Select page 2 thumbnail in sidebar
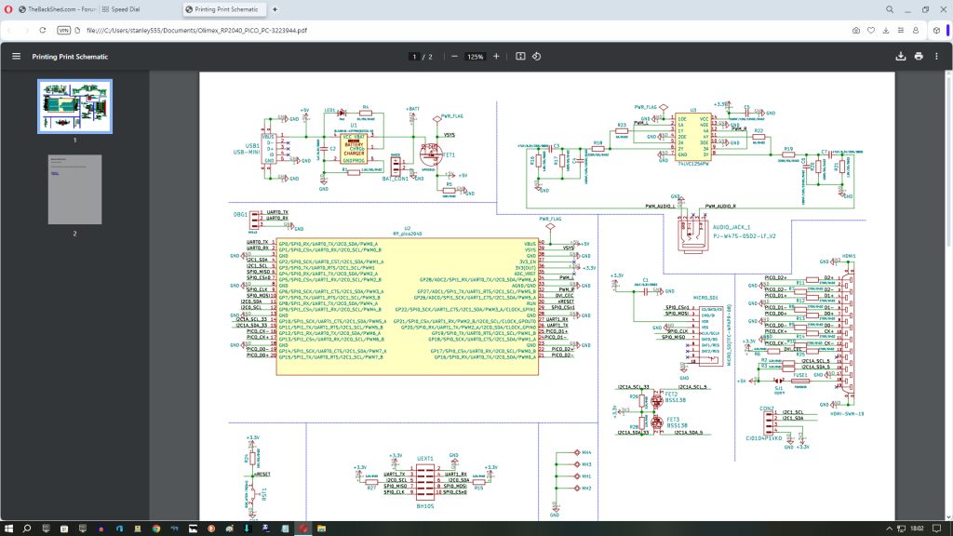The width and height of the screenshot is (953, 536). pyautogui.click(x=74, y=190)
